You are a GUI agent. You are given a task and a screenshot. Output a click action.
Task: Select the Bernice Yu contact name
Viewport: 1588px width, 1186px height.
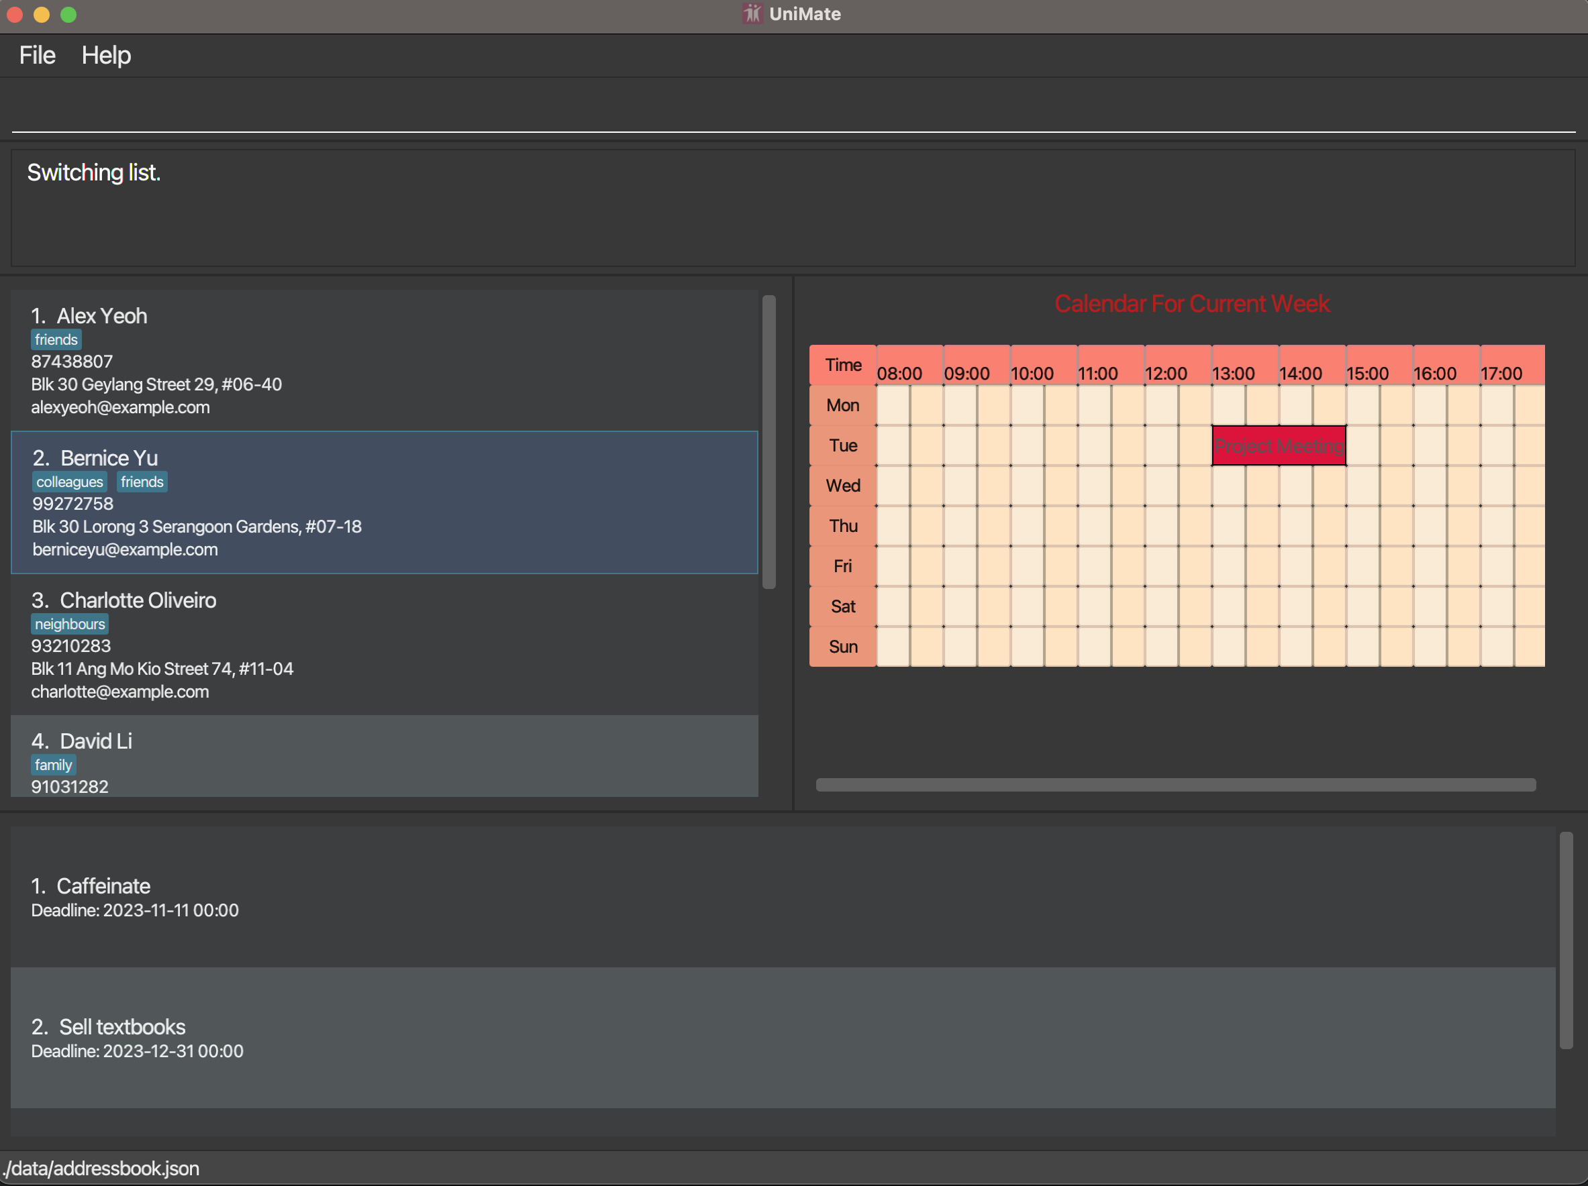pos(109,457)
